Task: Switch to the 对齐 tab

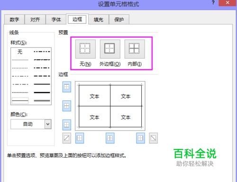Action: click(35, 19)
